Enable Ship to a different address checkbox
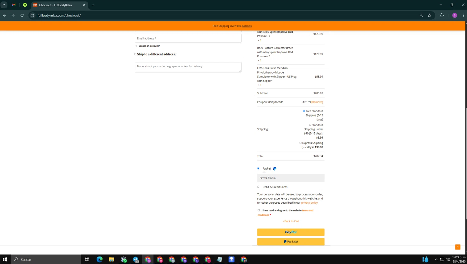The height and width of the screenshot is (264, 467). 135,54
